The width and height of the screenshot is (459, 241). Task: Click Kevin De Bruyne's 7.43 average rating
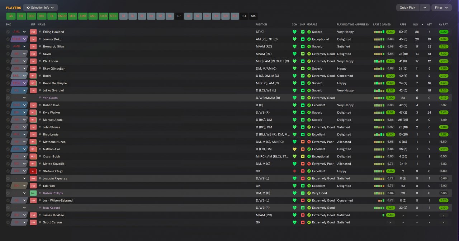[x=444, y=83]
